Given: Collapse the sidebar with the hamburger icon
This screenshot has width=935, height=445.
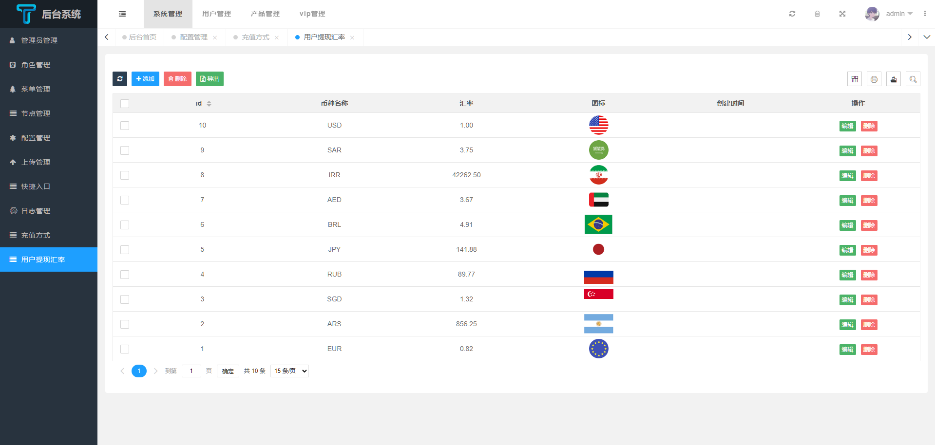Looking at the screenshot, I should click(x=122, y=14).
